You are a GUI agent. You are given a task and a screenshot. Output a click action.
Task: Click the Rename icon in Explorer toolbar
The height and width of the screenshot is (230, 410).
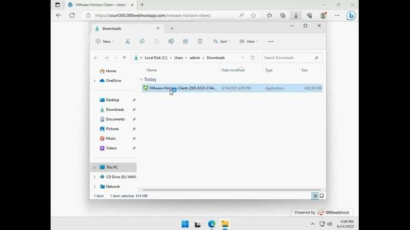(x=171, y=42)
